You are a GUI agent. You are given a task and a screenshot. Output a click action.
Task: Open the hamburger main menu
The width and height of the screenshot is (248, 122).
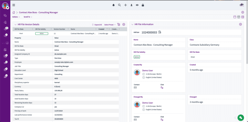(14, 5)
